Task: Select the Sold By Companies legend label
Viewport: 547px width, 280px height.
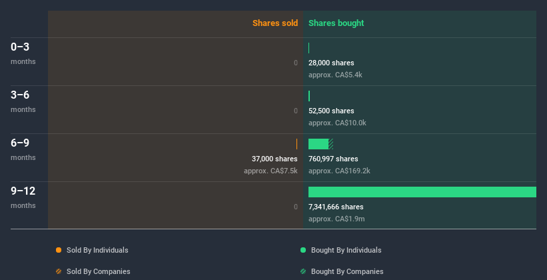Action: (x=99, y=271)
